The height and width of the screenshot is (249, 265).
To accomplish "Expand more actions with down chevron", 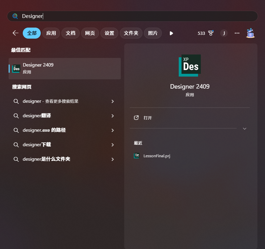I will coord(245,129).
